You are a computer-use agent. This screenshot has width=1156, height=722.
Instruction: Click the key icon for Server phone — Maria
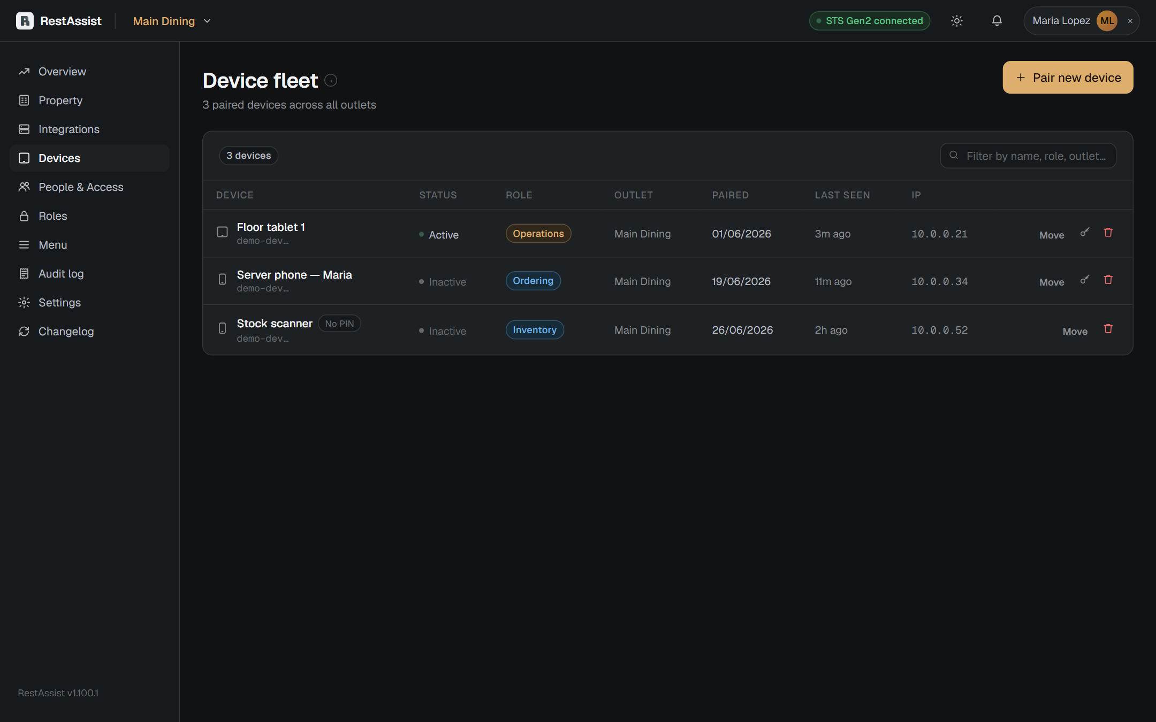1085,280
